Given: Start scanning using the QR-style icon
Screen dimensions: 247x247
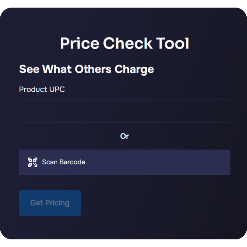Looking at the screenshot, I should coord(32,162).
